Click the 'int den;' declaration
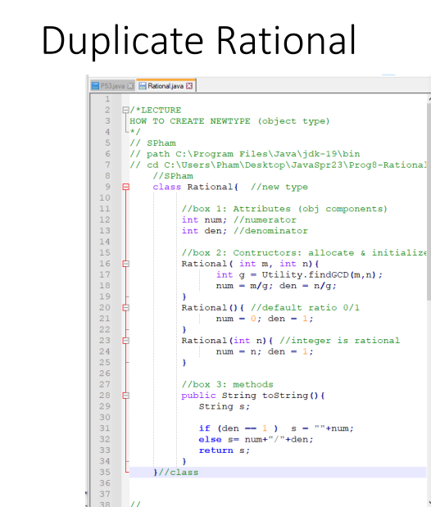Viewport: 431px width, 507px height. tap(204, 231)
